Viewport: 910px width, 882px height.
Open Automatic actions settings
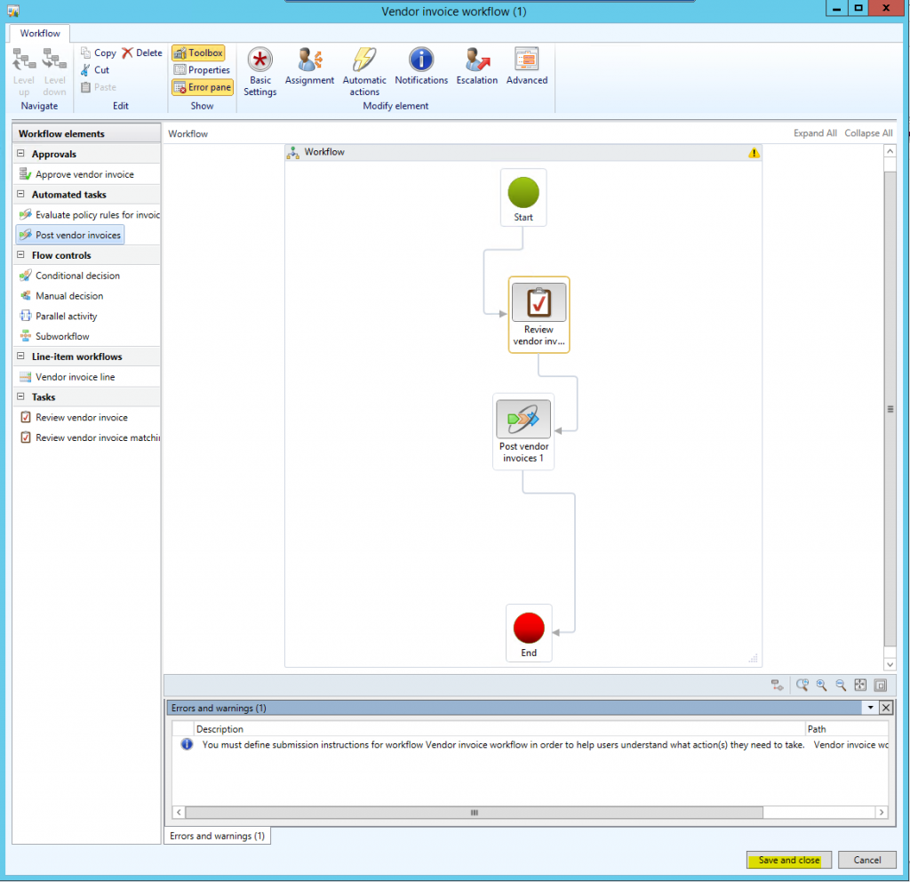click(x=364, y=71)
